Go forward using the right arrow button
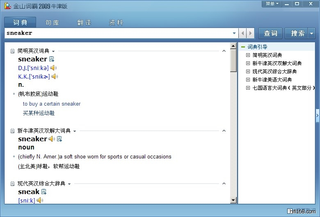The image size is (320, 217). pos(251,33)
